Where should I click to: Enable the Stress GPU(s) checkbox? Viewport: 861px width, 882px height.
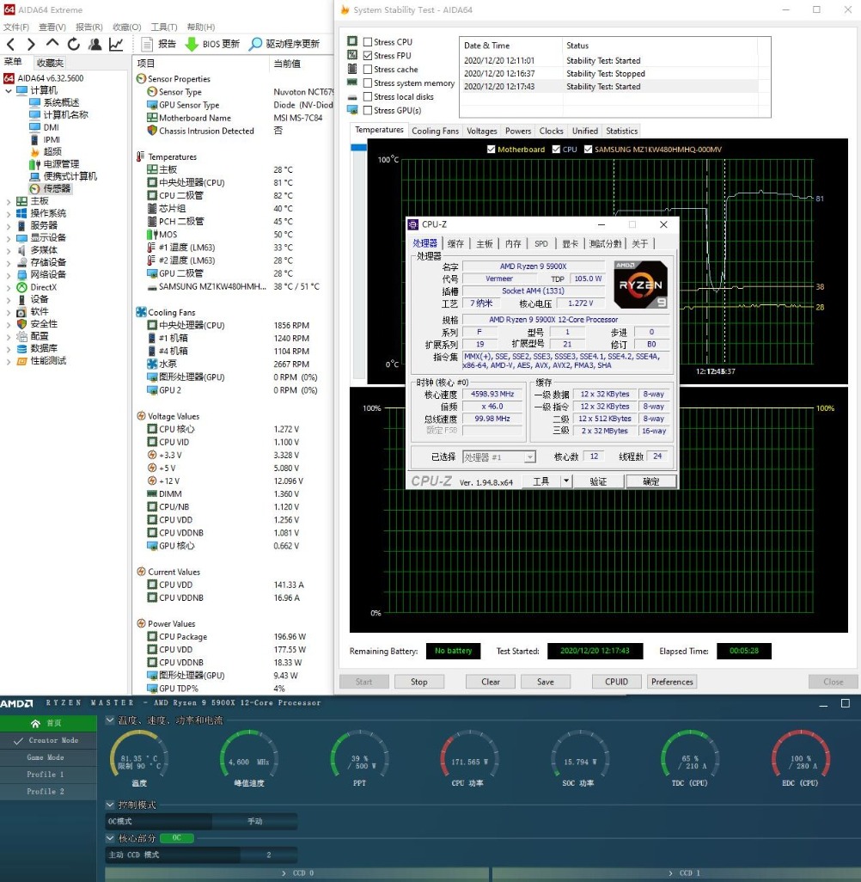pos(368,110)
